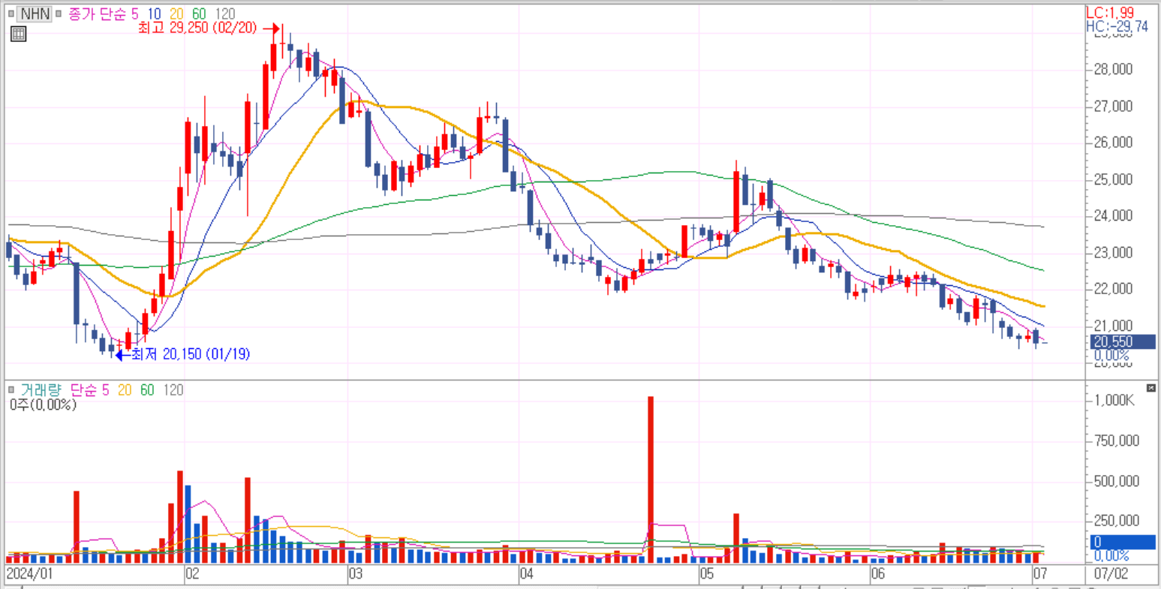Close the volume panel with its x button
Screen dimensions: 1161x589
pos(1150,388)
